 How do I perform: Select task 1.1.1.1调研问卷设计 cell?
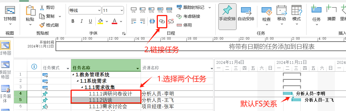click(106, 94)
